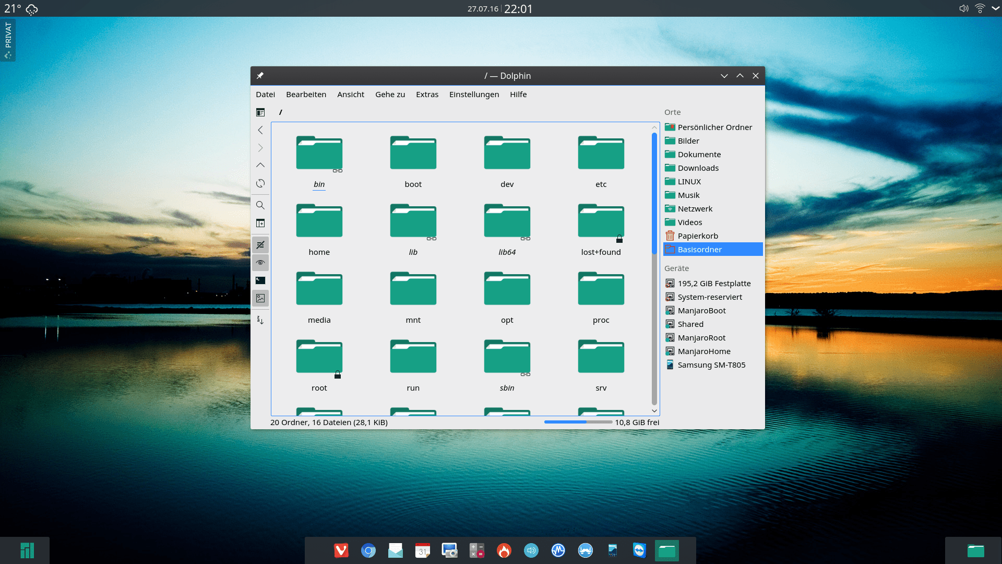Open Downloads in the Orte panel
1002x564 pixels.
click(x=698, y=168)
